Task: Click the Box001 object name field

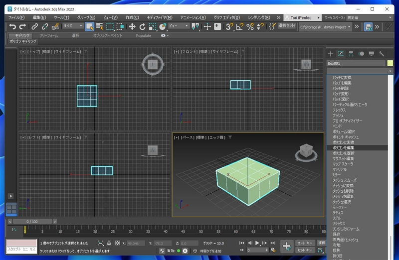Action: coord(356,63)
